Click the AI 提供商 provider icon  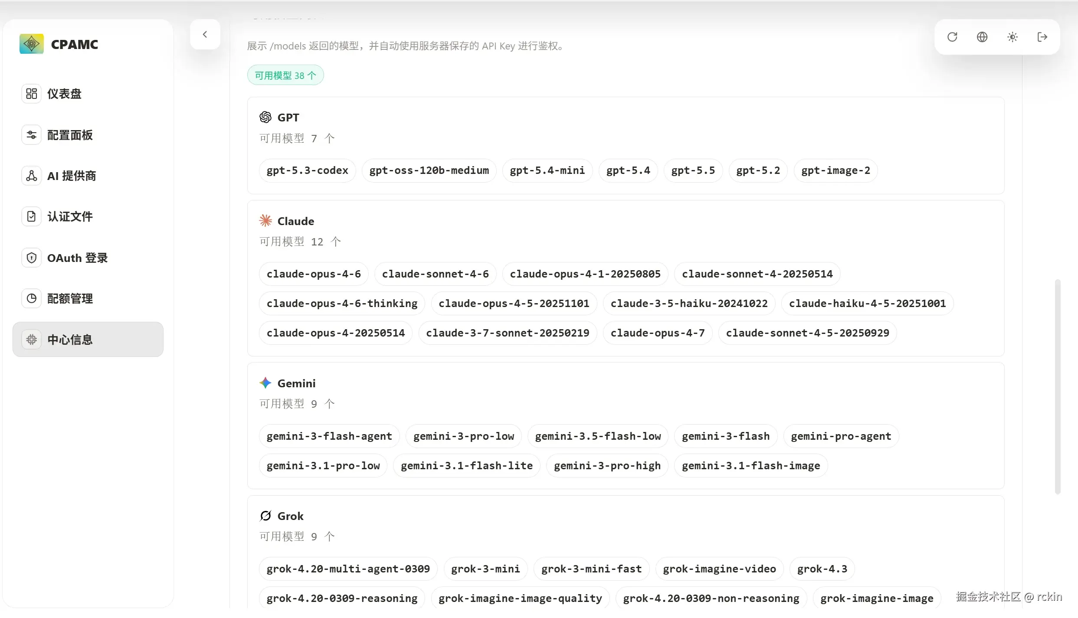click(x=31, y=176)
